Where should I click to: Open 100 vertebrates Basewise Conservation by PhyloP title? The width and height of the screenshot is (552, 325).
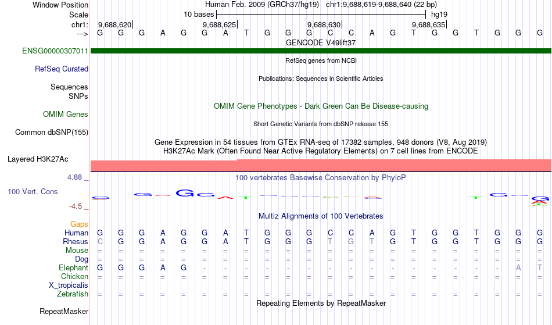tap(321, 178)
